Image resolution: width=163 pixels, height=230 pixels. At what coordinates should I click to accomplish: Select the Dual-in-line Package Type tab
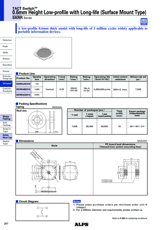[x=6, y=77]
